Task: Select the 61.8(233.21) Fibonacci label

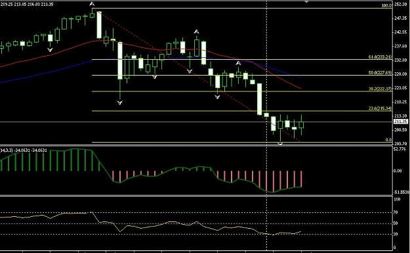Action: 380,57
